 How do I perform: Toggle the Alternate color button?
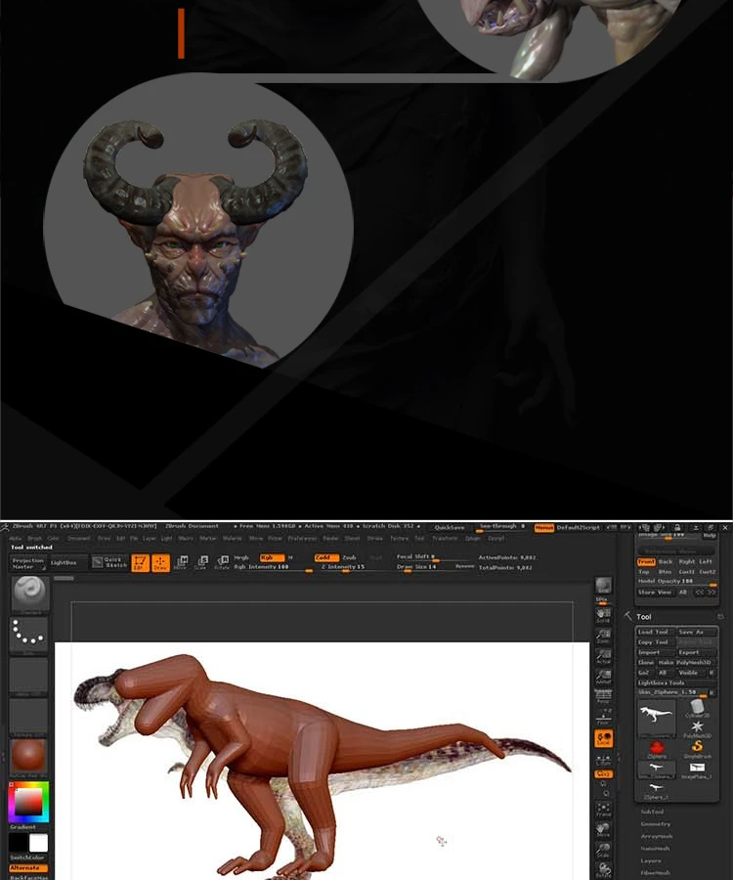[x=28, y=867]
